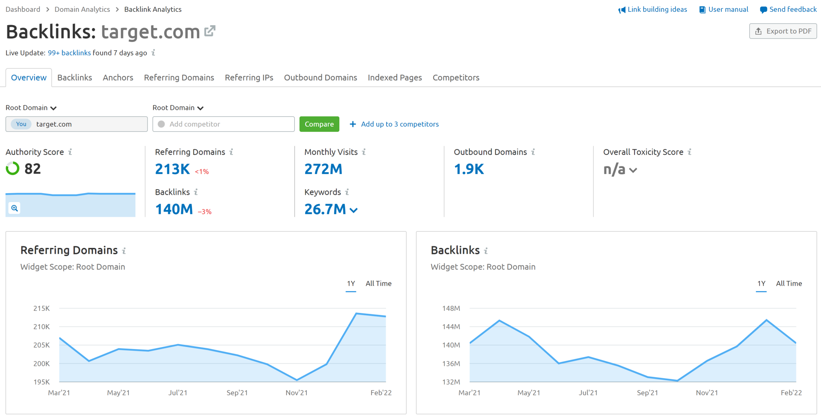
Task: Click the Send feedback chat icon
Action: pos(763,10)
